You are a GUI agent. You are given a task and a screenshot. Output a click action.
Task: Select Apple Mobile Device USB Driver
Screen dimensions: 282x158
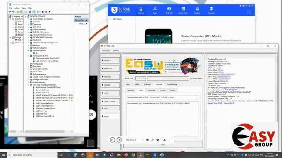click(x=48, y=87)
